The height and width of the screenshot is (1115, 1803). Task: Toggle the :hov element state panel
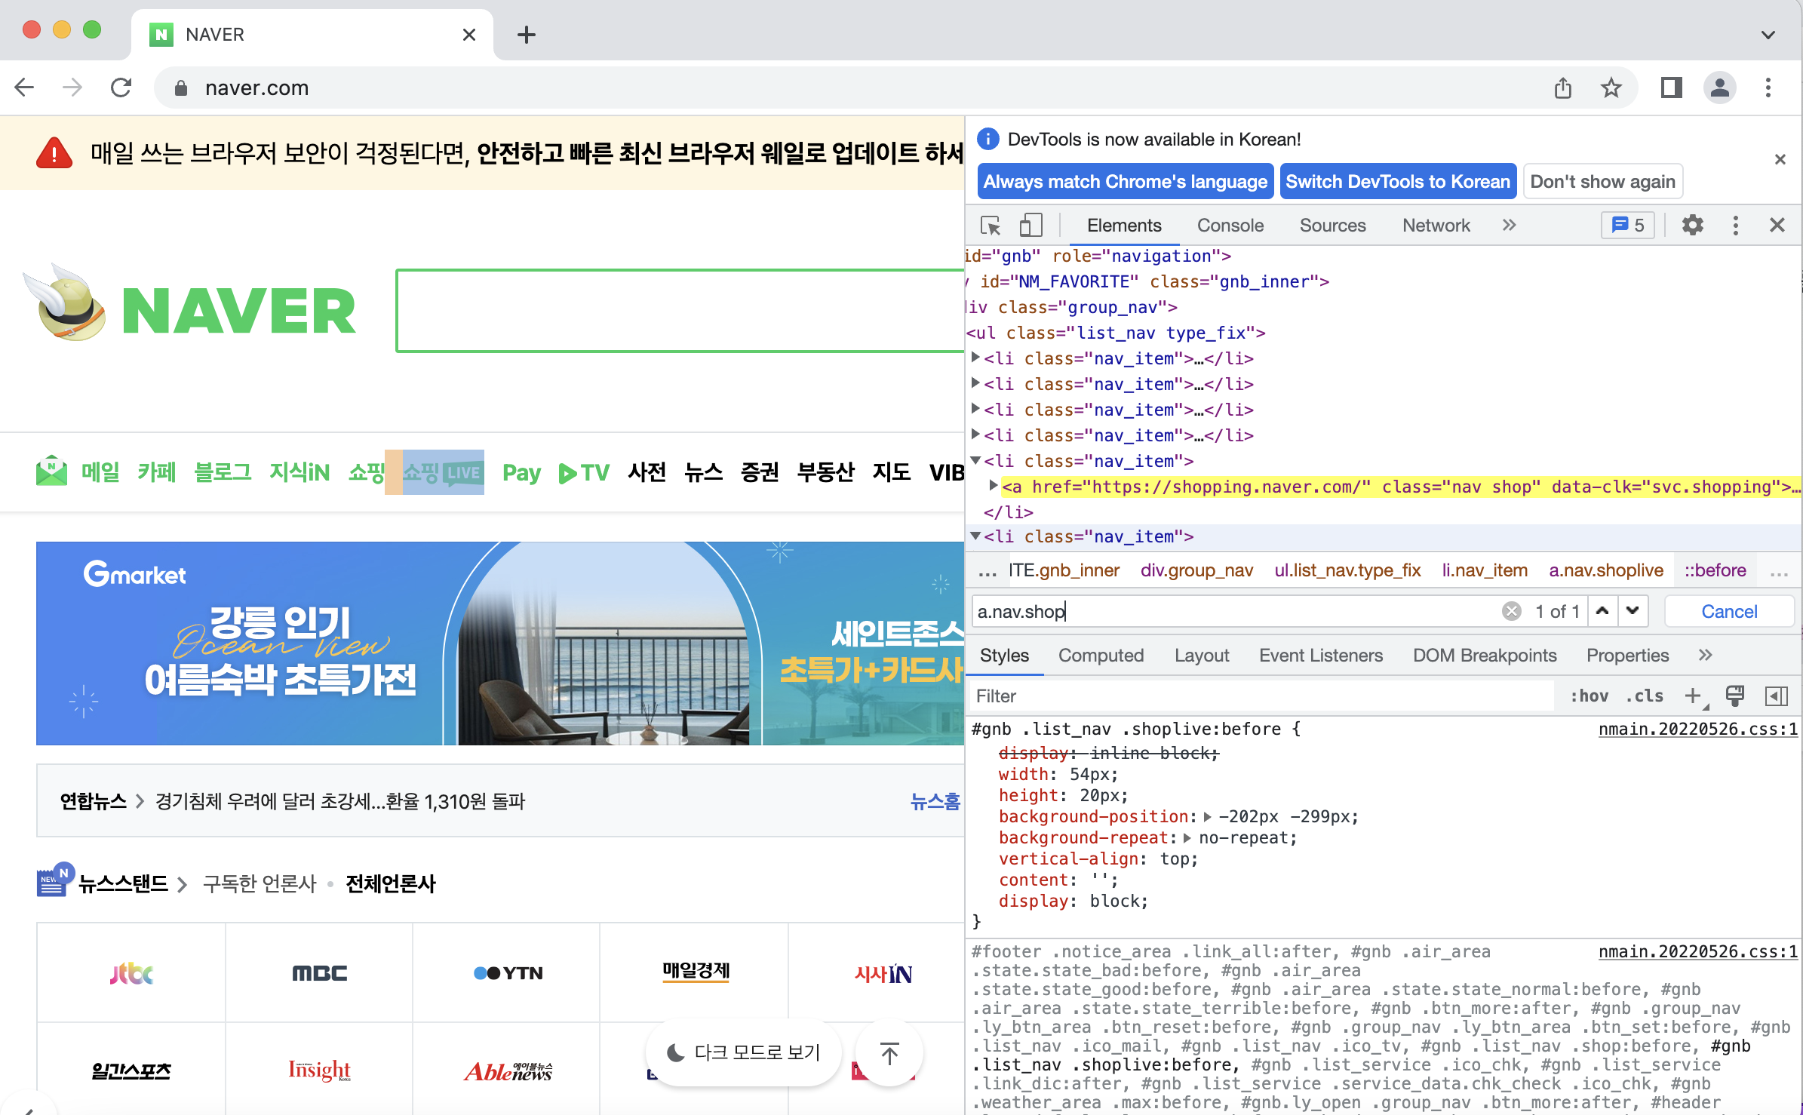pos(1589,696)
